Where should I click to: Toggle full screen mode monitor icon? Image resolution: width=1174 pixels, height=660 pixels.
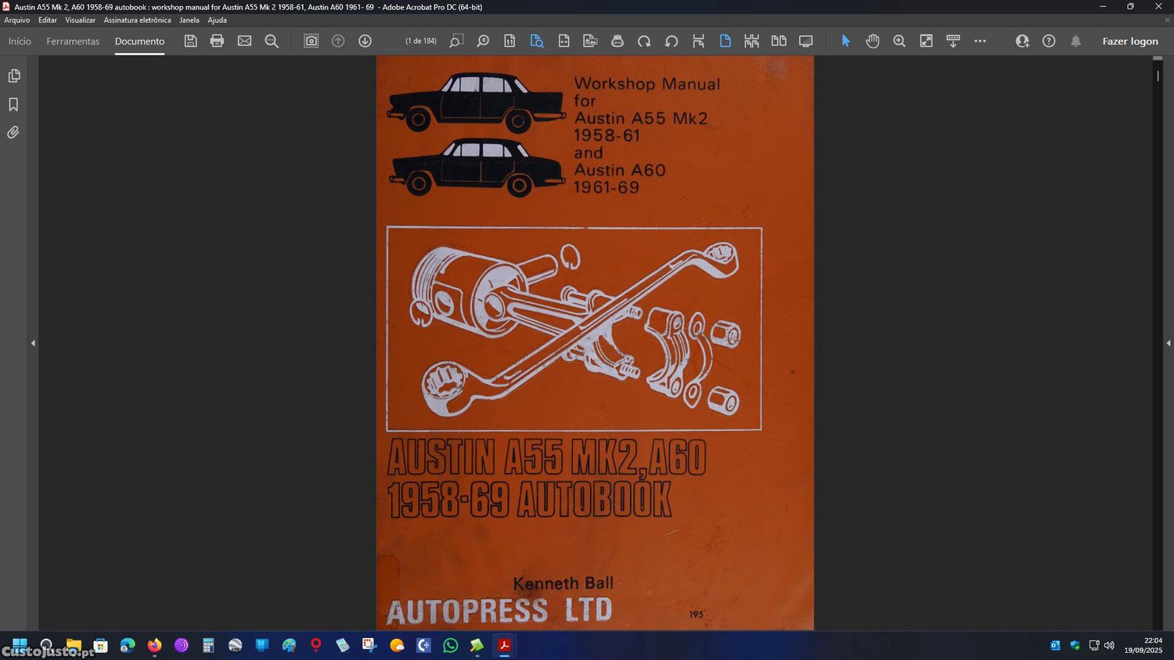[x=805, y=41]
